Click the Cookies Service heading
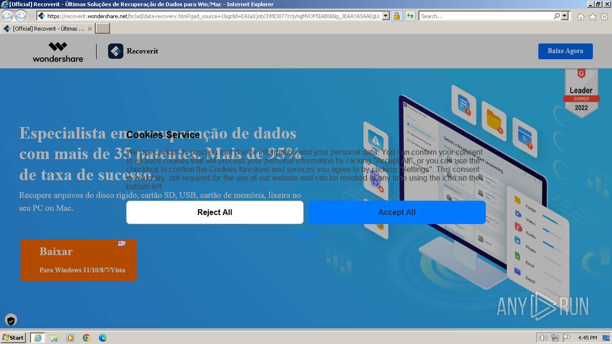The image size is (612, 344). click(x=163, y=135)
